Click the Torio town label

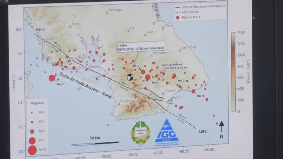pyautogui.click(x=115, y=76)
